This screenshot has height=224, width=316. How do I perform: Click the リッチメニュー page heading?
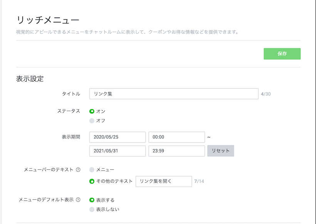coord(48,20)
